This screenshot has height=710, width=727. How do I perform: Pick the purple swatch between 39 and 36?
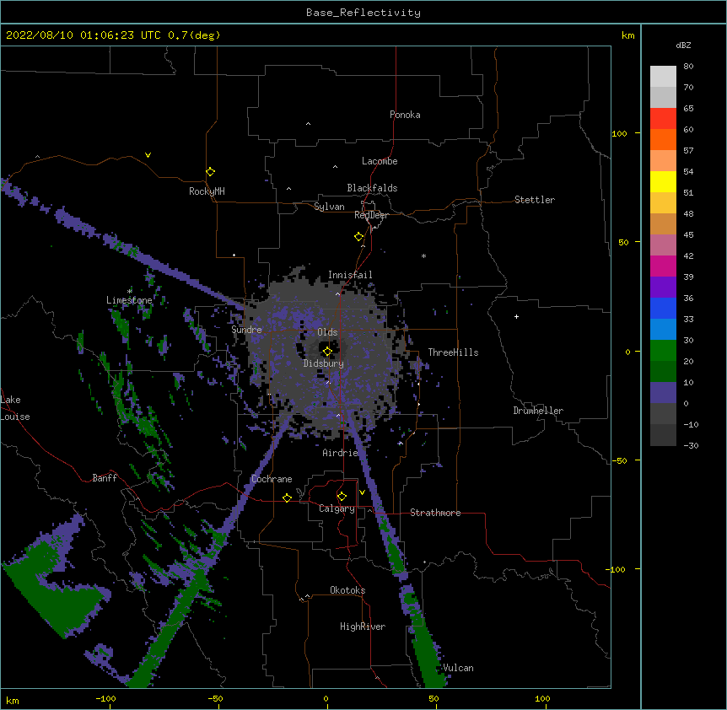coord(663,287)
